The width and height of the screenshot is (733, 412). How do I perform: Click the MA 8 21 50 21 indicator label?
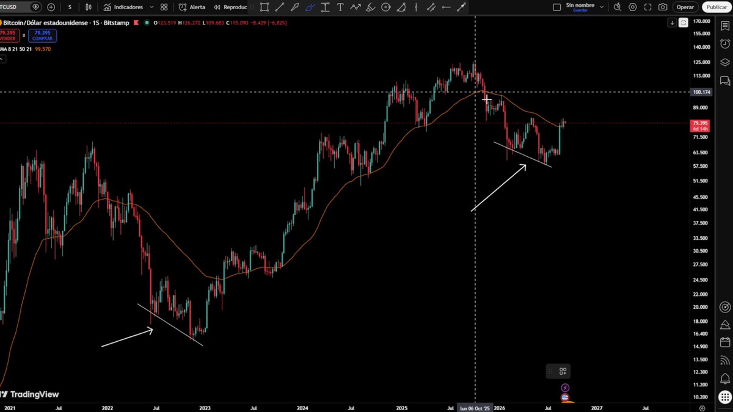[x=16, y=49]
